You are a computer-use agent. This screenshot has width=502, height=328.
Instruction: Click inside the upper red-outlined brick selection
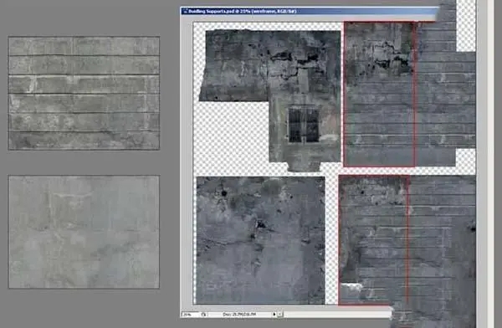click(x=379, y=95)
